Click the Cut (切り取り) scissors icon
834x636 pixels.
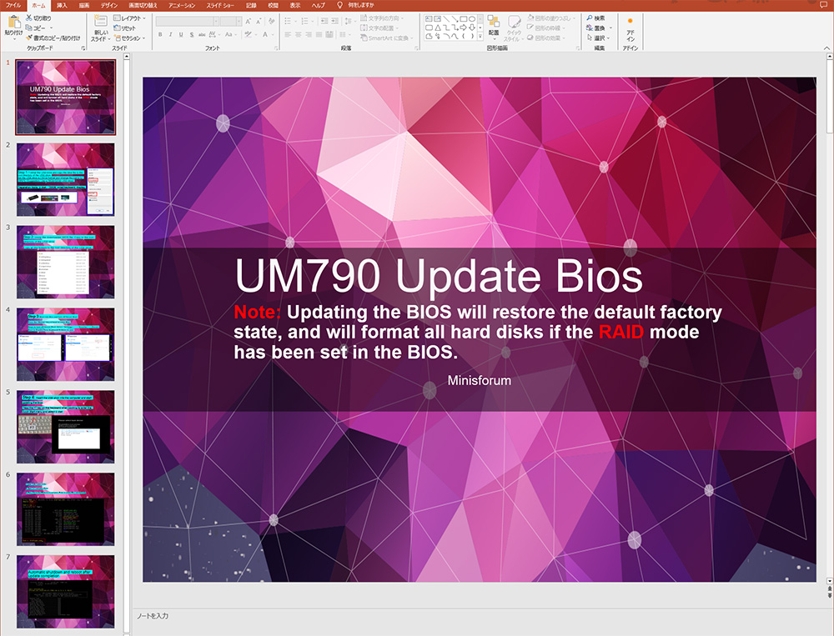click(x=29, y=18)
